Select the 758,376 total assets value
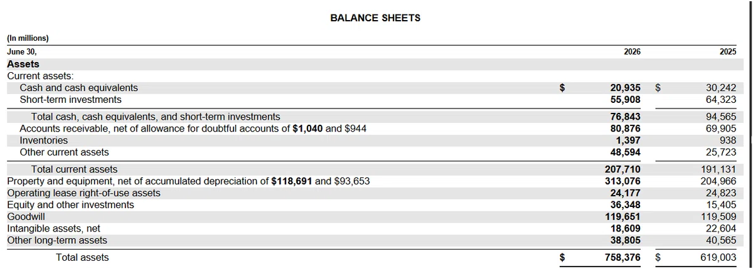This screenshot has height=269, width=753. [622, 258]
